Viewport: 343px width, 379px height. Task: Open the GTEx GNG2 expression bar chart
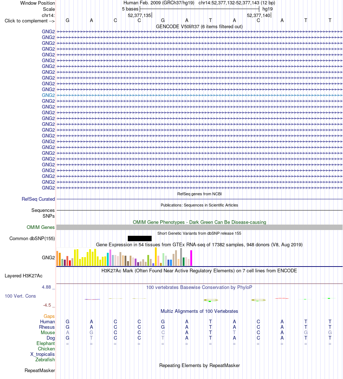click(124, 257)
